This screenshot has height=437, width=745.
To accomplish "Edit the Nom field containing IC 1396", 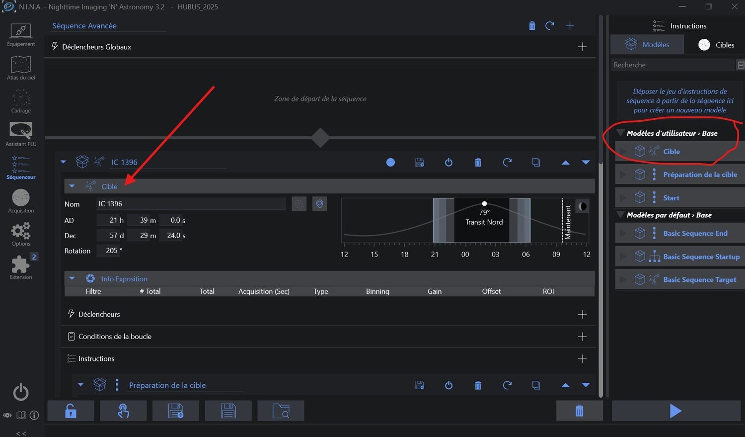I will coord(191,204).
